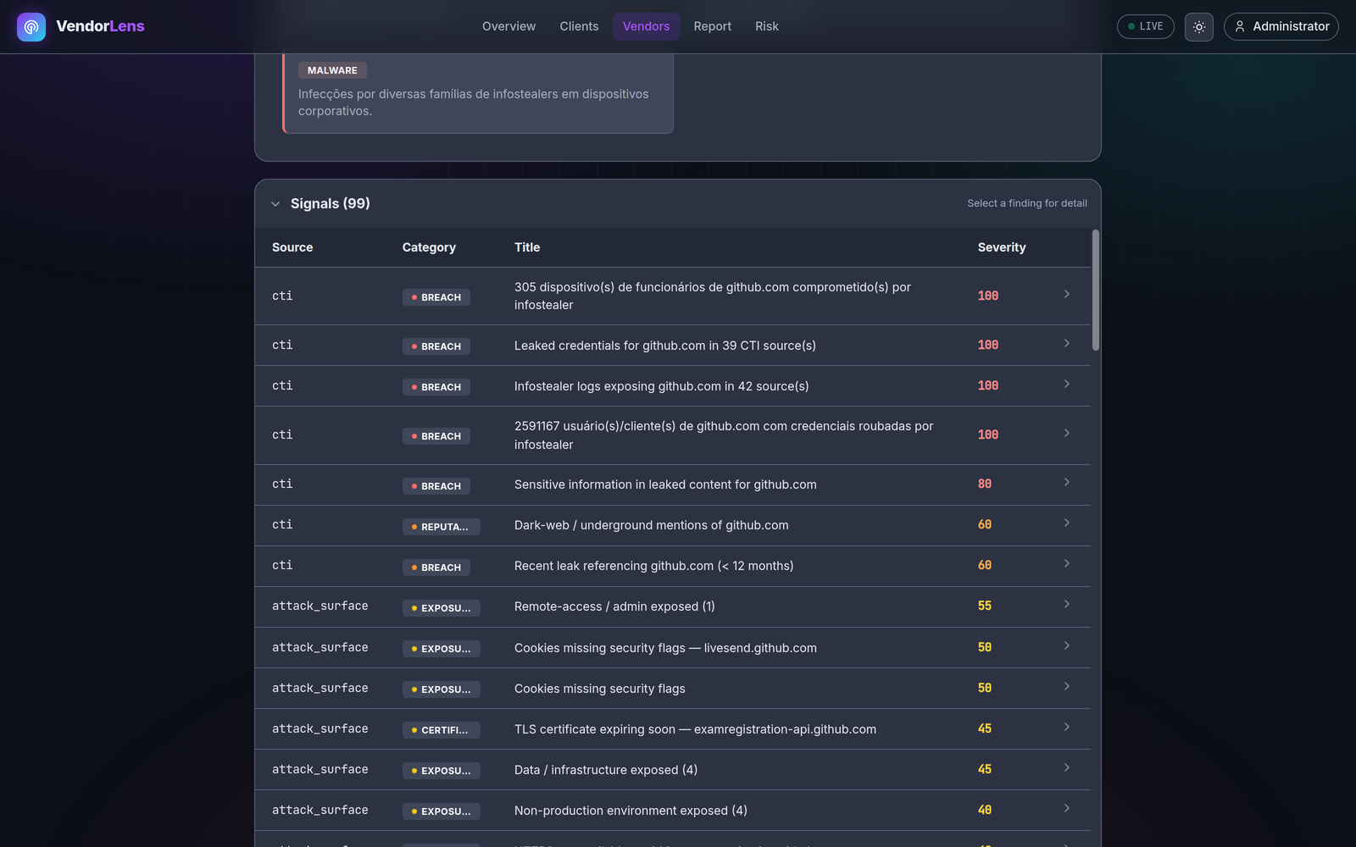Click severity 55 on Remote-access row
The image size is (1356, 847).
tap(985, 606)
